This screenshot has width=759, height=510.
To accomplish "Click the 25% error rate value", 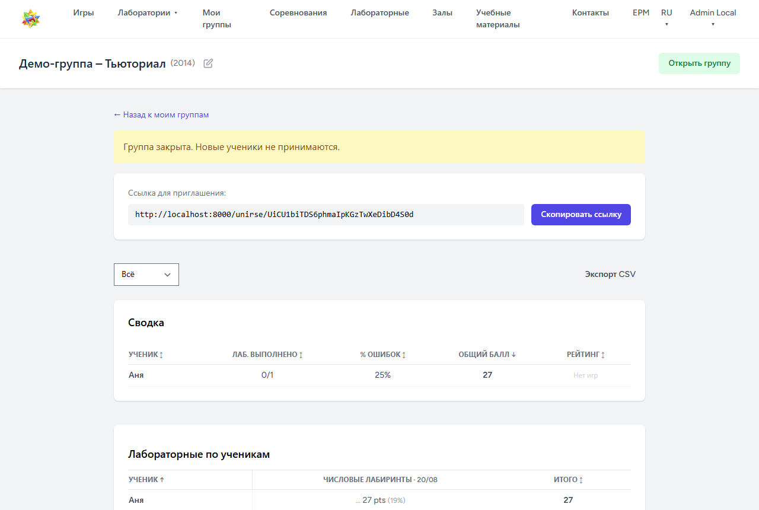I will pos(383,375).
